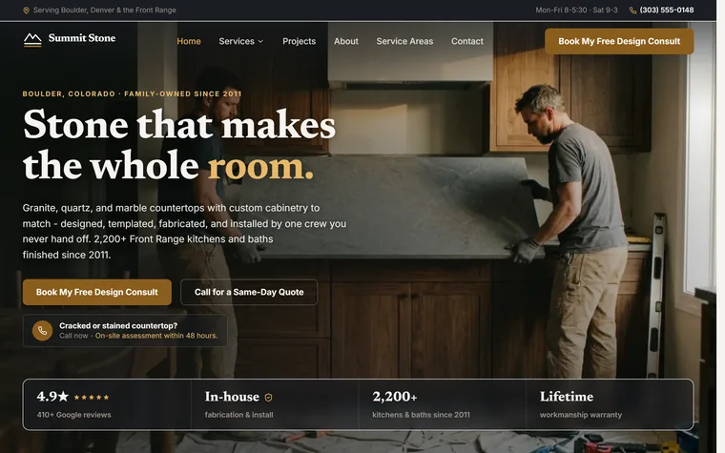
Task: Click the hero Book My Free Design Consult button
Action: pyautogui.click(x=97, y=292)
